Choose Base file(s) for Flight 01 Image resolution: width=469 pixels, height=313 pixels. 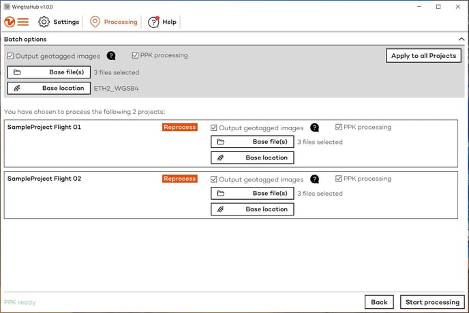click(252, 142)
